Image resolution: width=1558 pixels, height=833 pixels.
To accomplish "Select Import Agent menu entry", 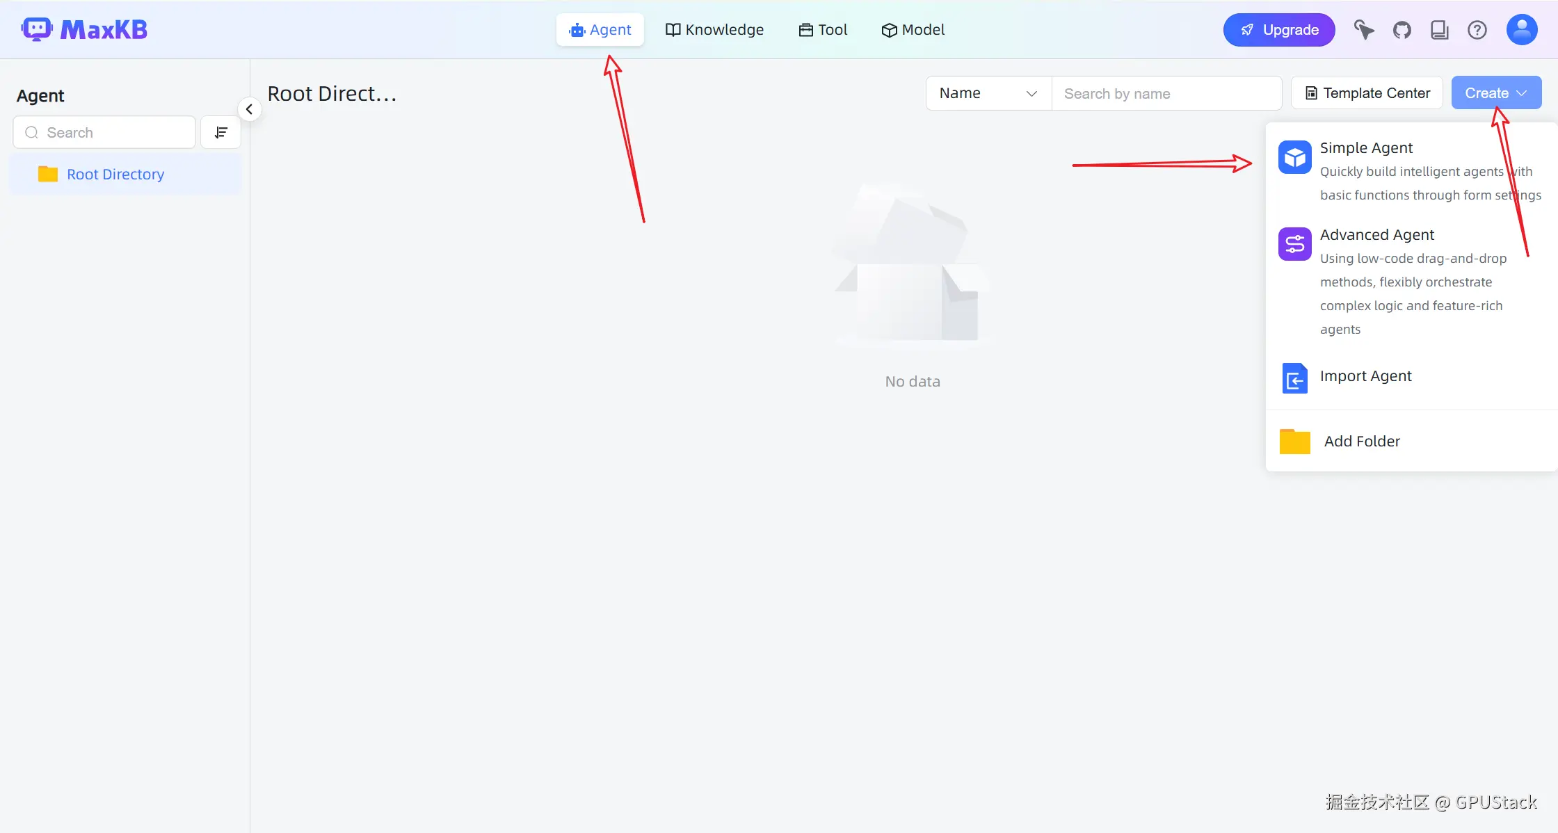I will 1365,376.
